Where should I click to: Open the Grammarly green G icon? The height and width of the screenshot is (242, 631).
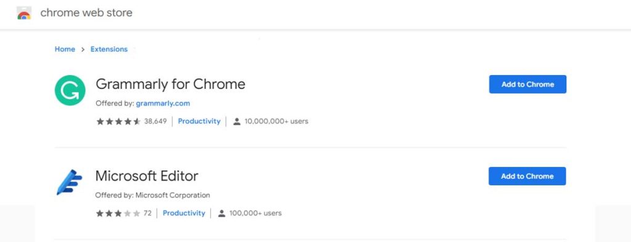[70, 91]
